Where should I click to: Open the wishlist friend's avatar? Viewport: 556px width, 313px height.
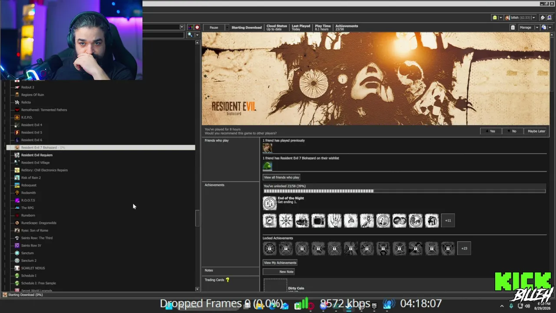pos(267,166)
